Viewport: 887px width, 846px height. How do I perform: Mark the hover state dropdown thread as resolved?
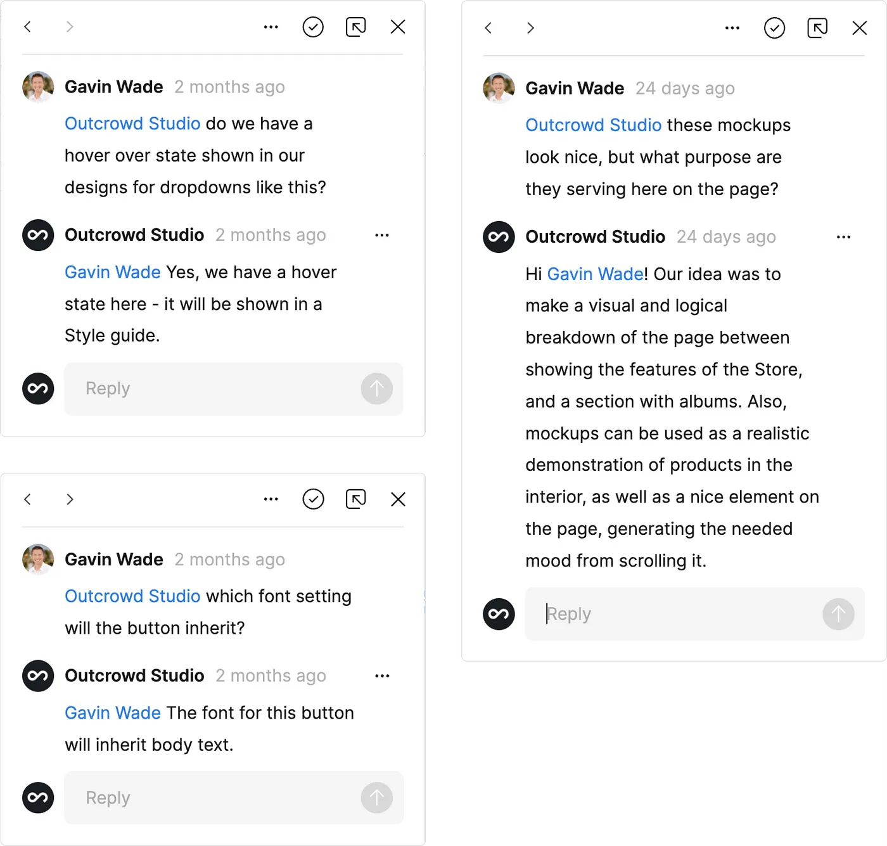pos(313,27)
